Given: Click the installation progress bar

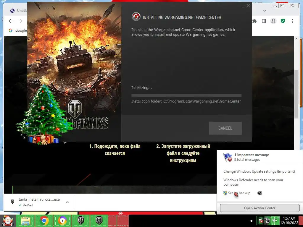Looking at the screenshot, I should click(186, 95).
